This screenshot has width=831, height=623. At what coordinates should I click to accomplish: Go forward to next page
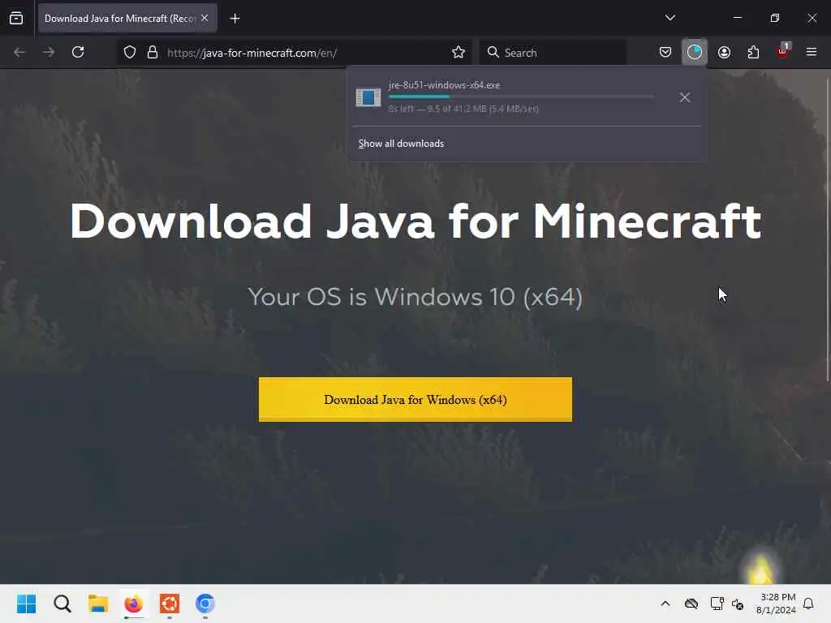pos(49,53)
